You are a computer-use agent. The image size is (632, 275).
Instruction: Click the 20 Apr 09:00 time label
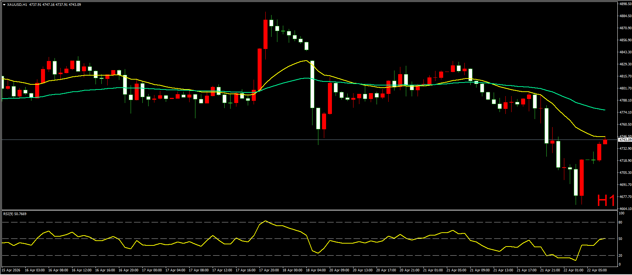tap(339, 270)
